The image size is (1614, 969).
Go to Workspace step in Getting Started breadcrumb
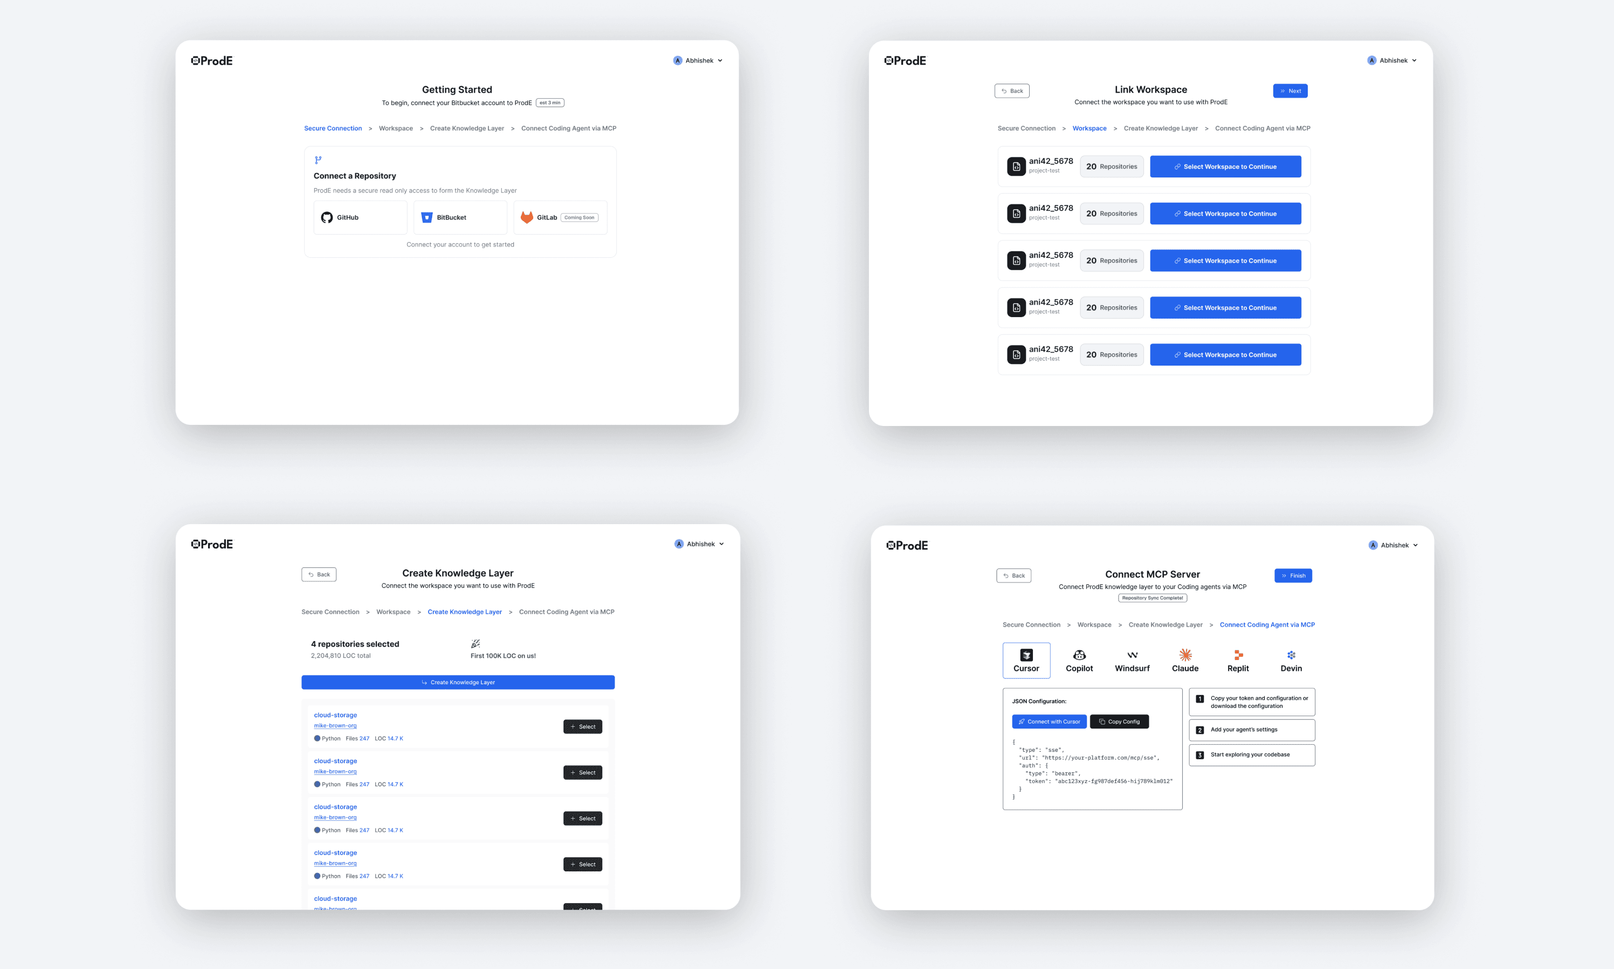pos(396,129)
